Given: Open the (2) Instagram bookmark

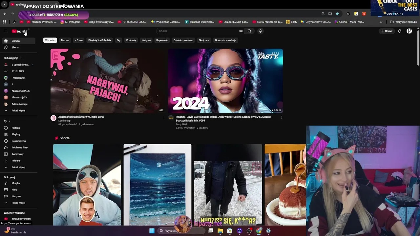Looking at the screenshot, I should (70, 22).
